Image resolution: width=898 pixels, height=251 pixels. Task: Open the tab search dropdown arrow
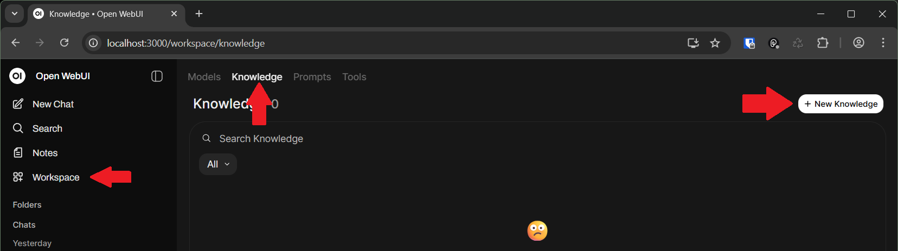tap(15, 14)
